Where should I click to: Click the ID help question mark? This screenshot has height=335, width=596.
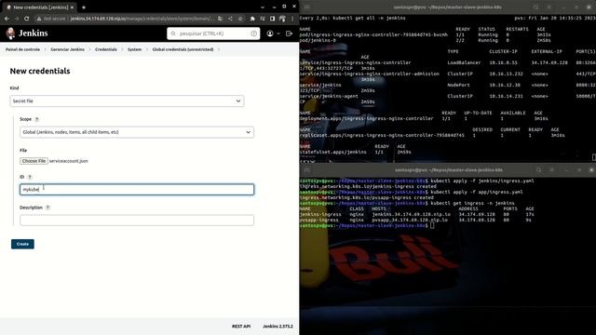coord(30,177)
